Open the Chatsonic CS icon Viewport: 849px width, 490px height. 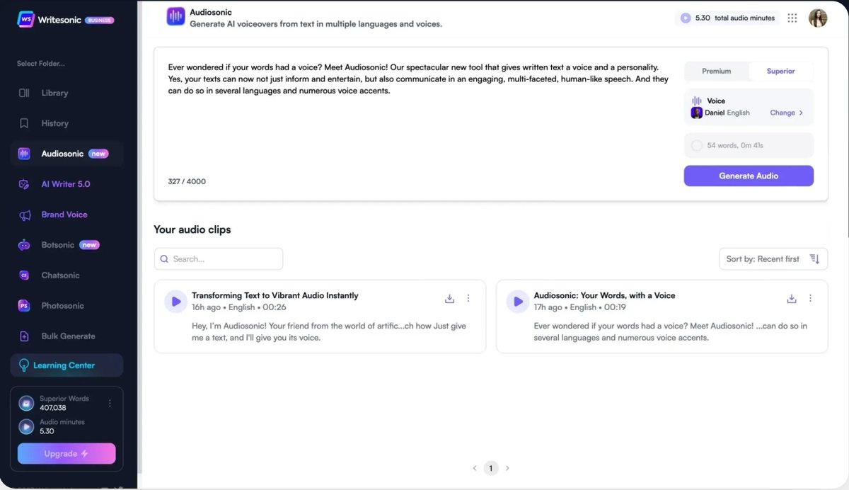(x=24, y=275)
